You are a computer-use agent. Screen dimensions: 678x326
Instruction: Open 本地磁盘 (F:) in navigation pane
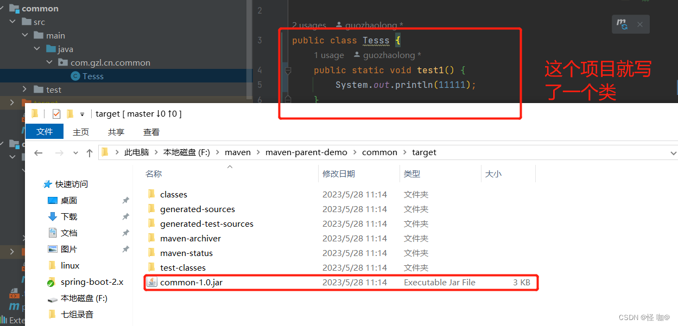click(x=84, y=298)
